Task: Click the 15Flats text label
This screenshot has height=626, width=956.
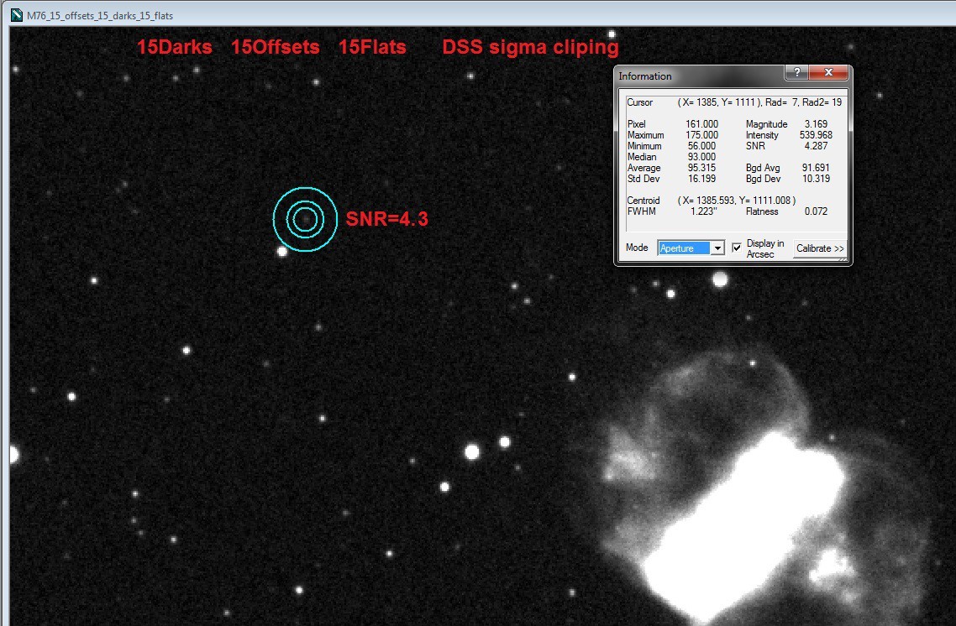Action: 371,47
